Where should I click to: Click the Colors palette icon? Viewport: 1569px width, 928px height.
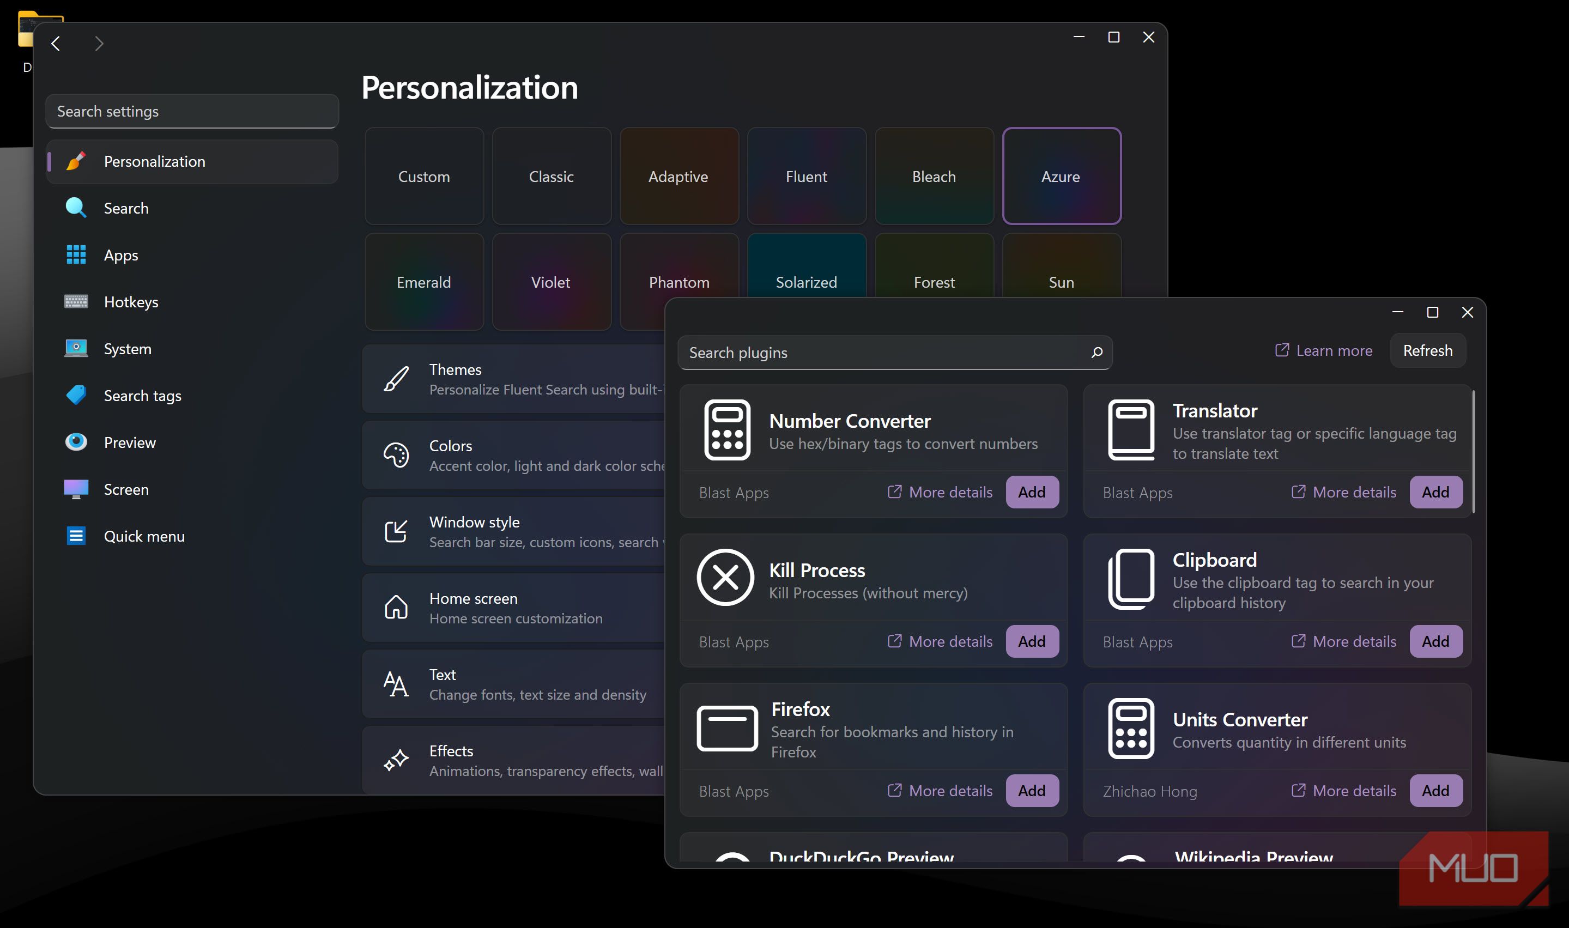tap(396, 455)
